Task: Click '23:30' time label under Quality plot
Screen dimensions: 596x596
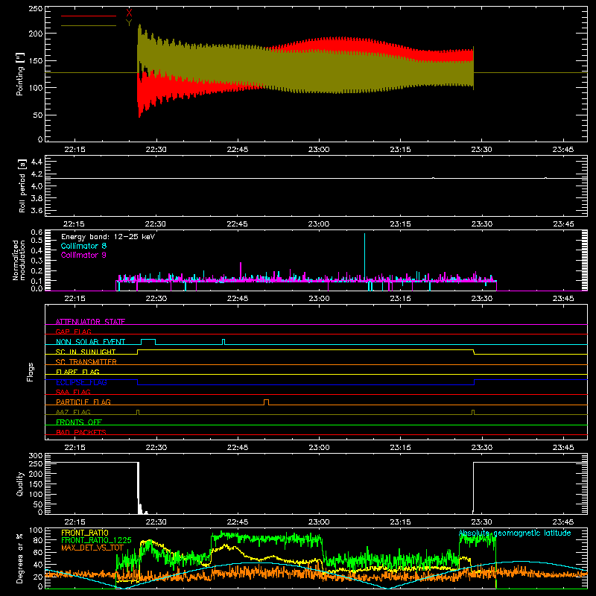Action: point(481,522)
